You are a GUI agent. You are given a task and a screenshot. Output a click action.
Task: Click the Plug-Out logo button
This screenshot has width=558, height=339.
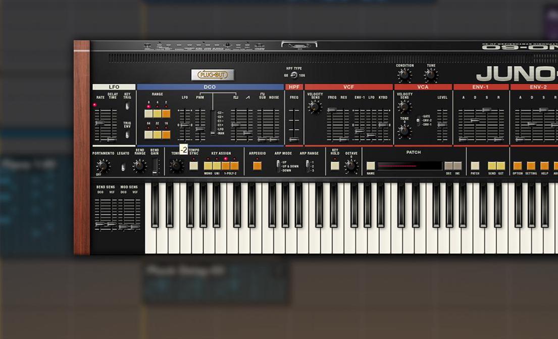point(213,75)
